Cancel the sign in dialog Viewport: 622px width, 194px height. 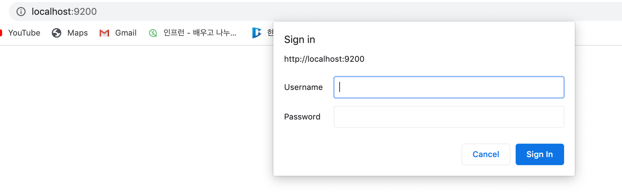[486, 154]
